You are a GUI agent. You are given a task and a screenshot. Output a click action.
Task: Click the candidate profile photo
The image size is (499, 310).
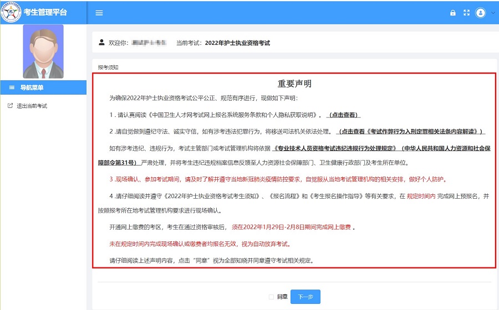[43, 51]
